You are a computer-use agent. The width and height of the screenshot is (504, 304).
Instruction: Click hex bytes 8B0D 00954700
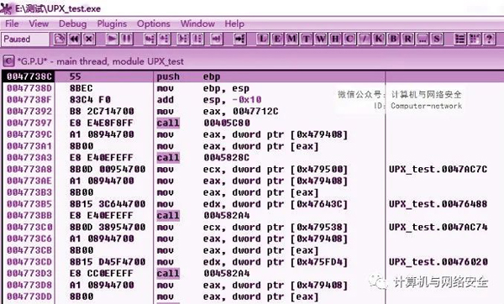(108, 169)
